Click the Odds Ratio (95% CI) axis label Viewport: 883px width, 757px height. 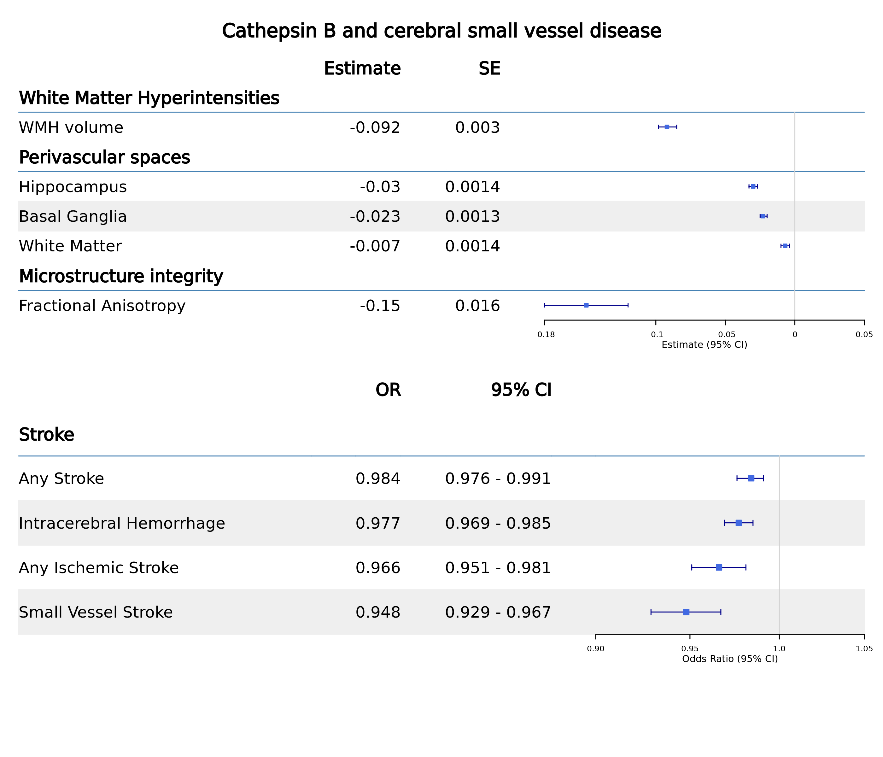coord(730,659)
